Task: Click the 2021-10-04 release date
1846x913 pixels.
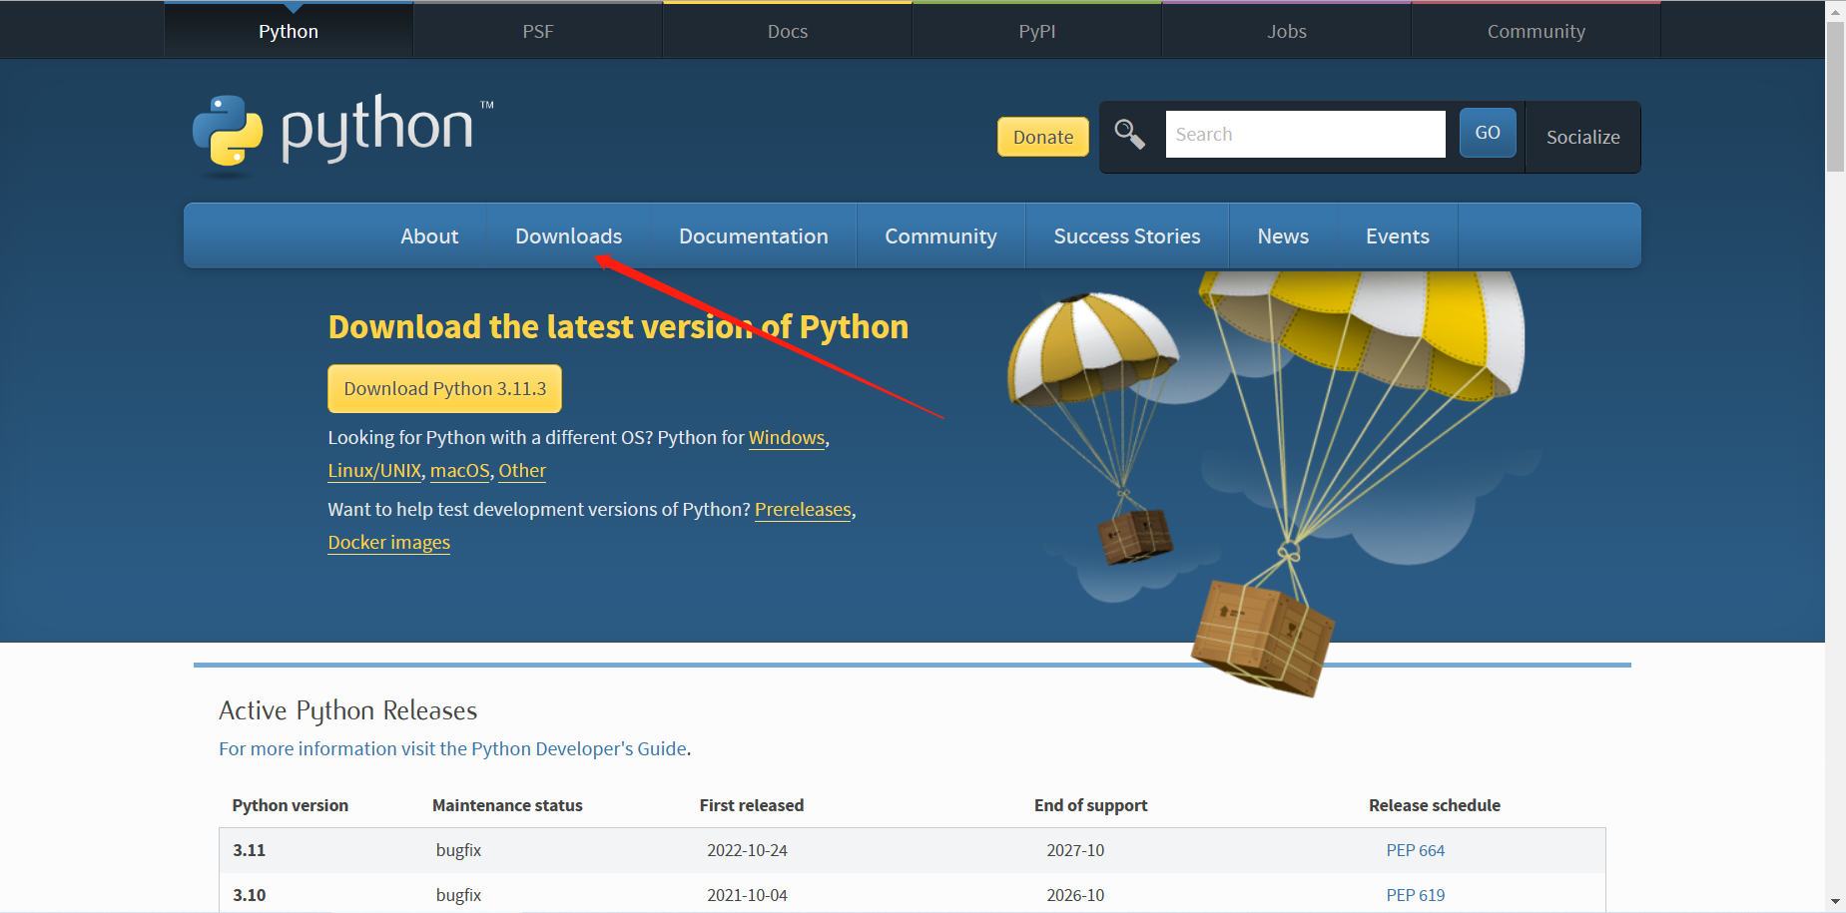Action: point(747,895)
